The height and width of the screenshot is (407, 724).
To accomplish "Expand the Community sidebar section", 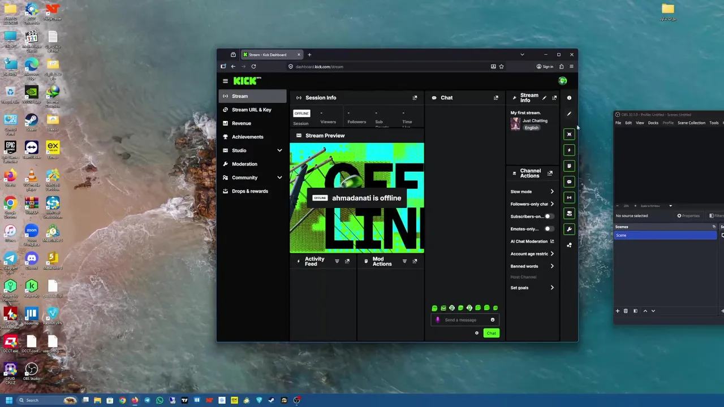I will click(x=279, y=177).
